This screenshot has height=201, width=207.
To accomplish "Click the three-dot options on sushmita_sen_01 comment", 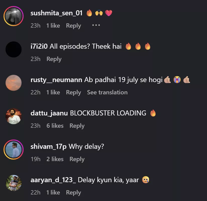I will point(96,25).
